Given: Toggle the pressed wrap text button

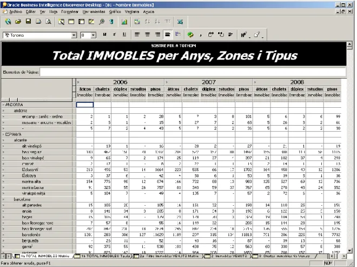Looking at the screenshot, I should pos(168,35).
